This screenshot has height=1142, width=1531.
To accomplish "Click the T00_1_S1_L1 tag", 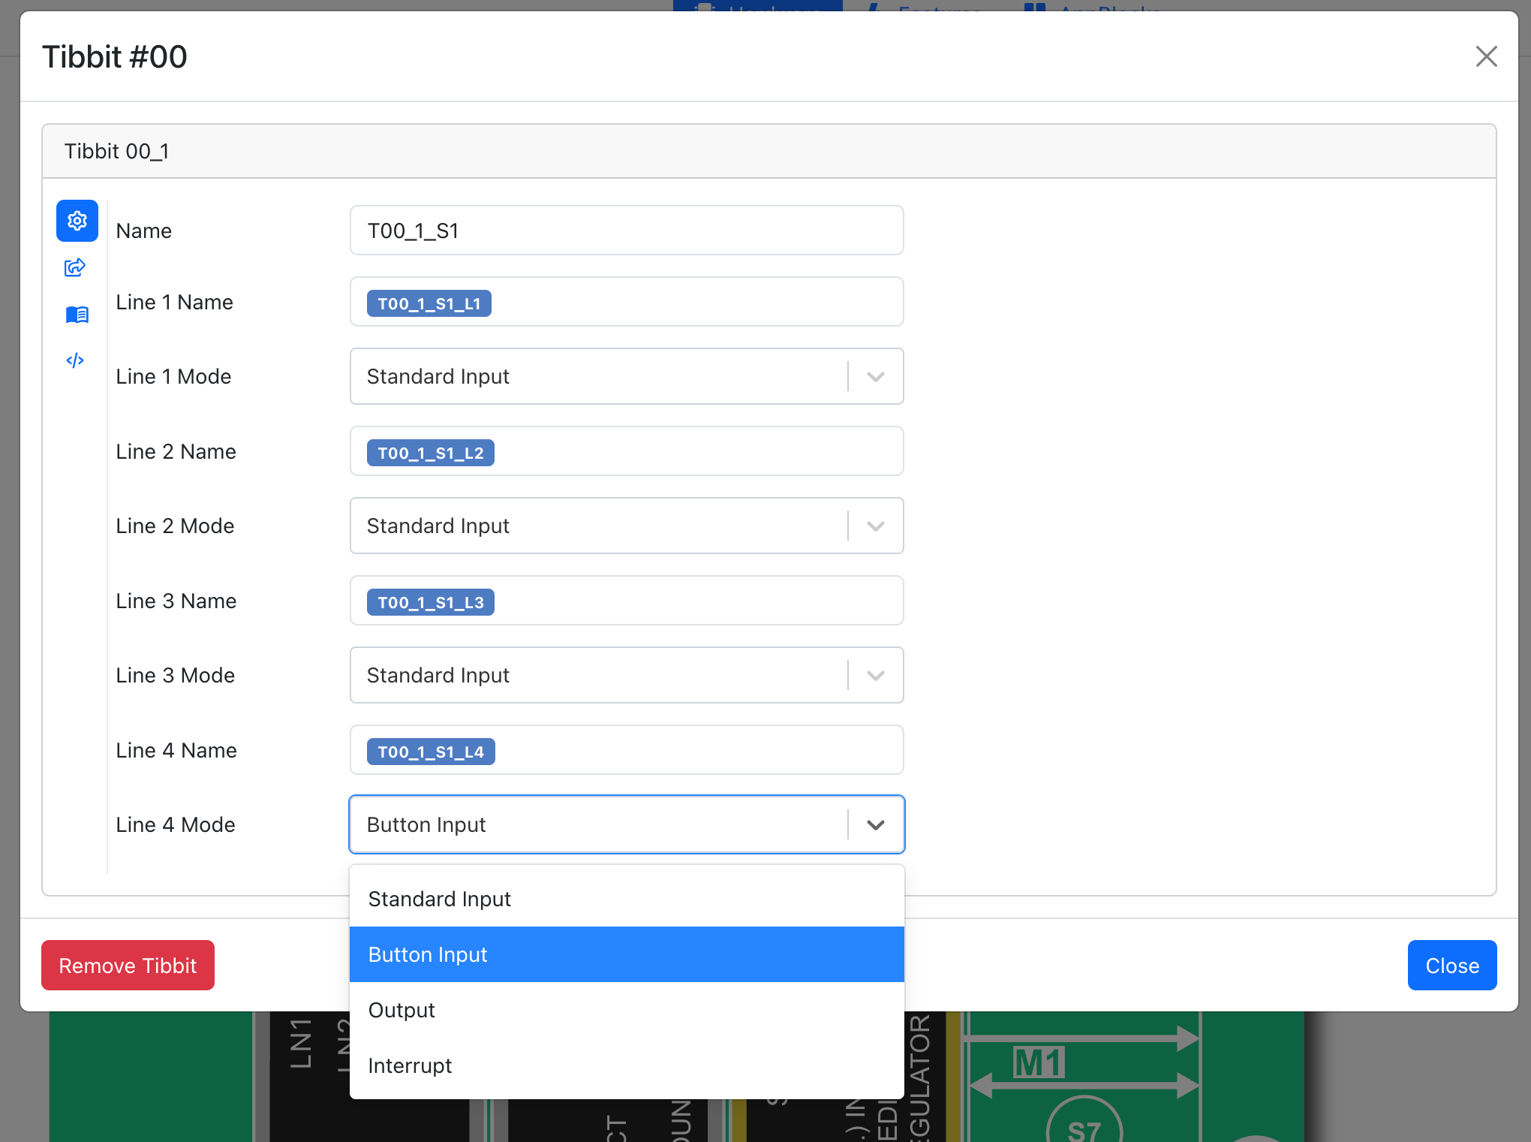I will pyautogui.click(x=429, y=303).
